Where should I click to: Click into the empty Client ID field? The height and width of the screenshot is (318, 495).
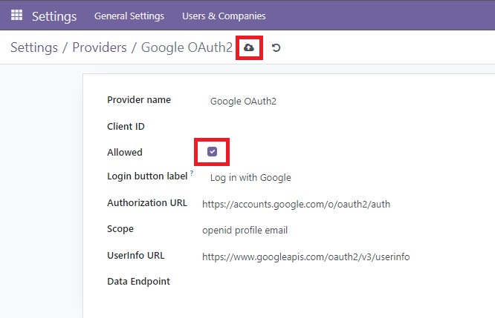(347, 127)
